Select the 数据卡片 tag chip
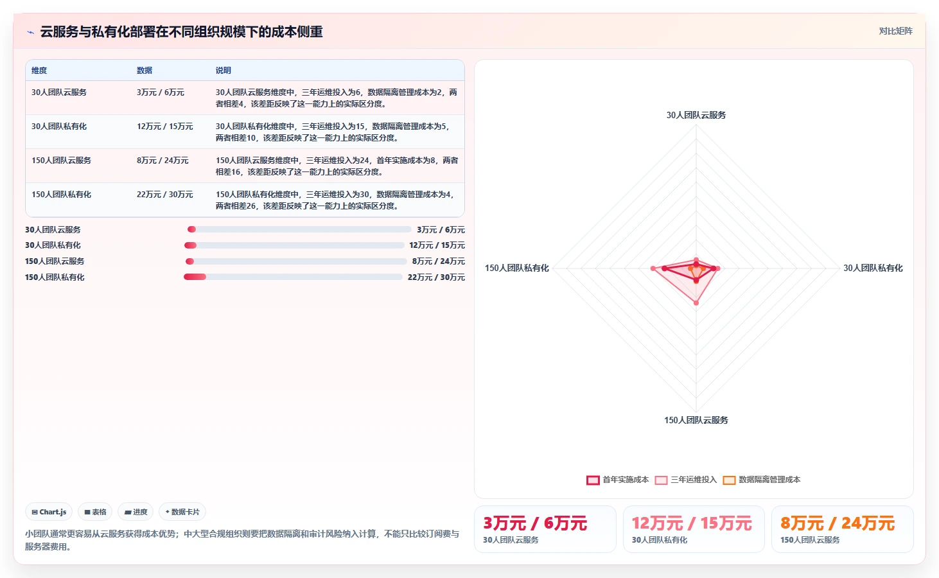This screenshot has width=939, height=578. [182, 512]
